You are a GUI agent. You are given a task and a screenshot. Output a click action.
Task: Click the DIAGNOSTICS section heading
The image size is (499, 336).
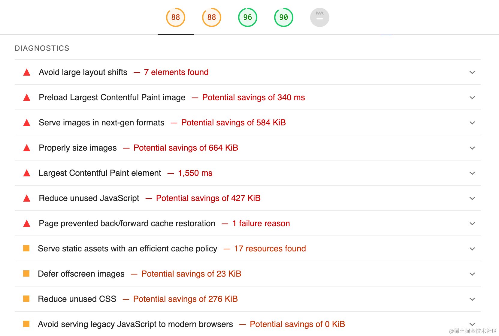pos(42,48)
